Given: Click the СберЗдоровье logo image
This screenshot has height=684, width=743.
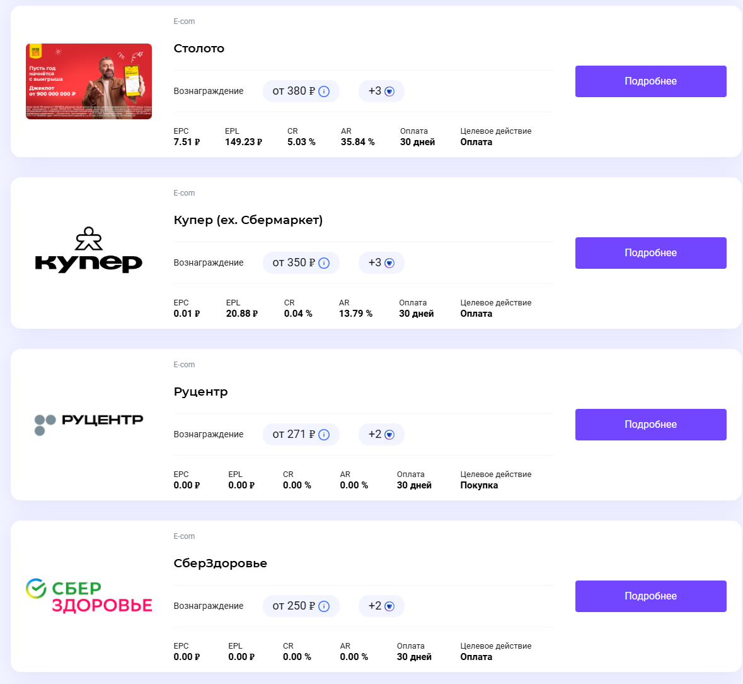Looking at the screenshot, I should pos(89,596).
